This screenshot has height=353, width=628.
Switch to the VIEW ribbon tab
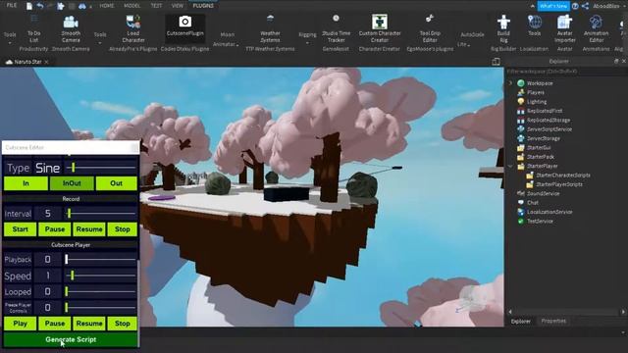[x=177, y=6]
